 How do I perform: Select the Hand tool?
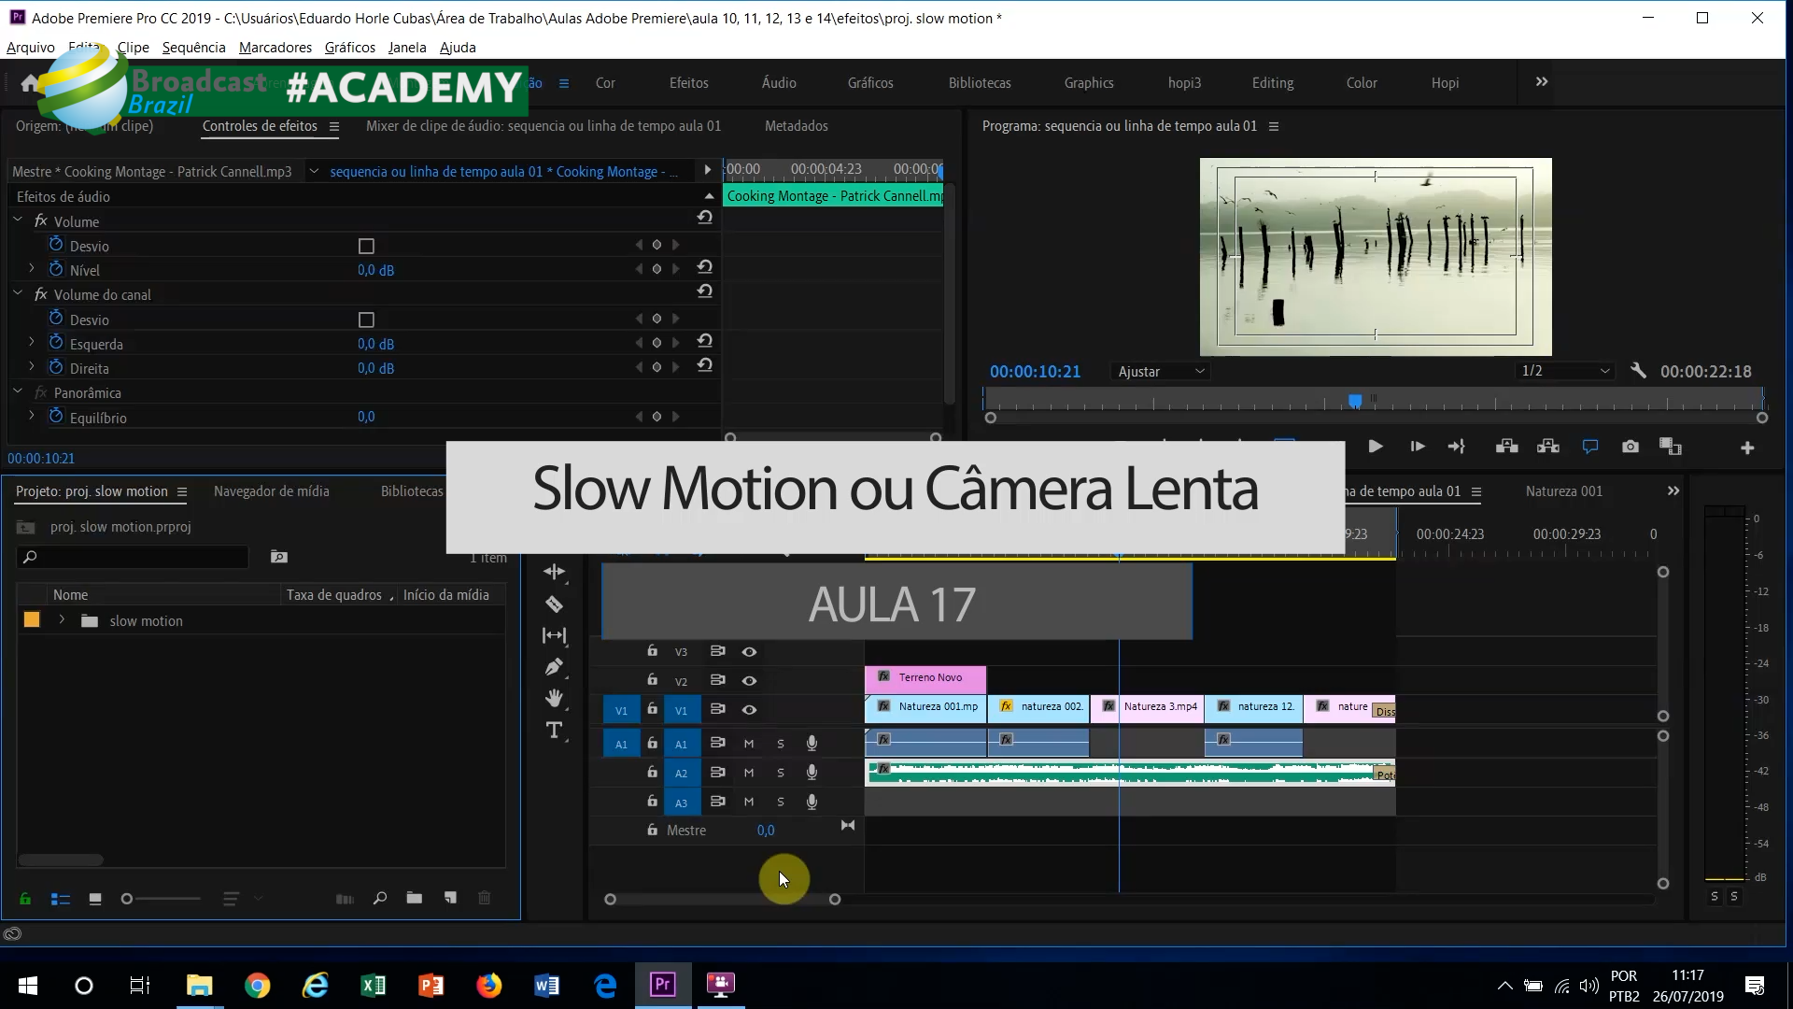(554, 698)
